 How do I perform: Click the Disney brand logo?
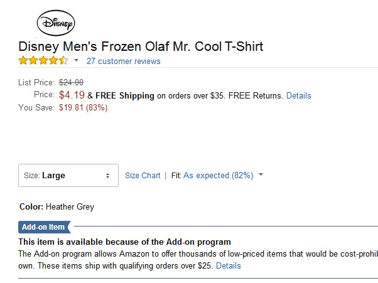coord(56,23)
